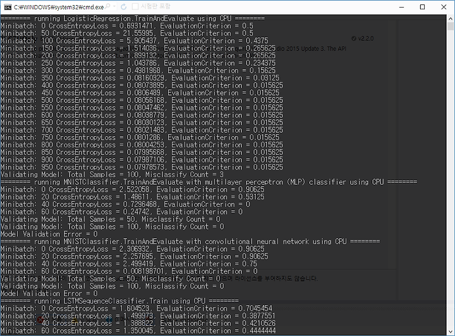Click the loss value 2.499419
This screenshot has height=336, width=455.
point(138,264)
